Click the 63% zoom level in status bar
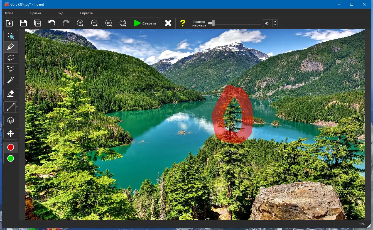This screenshot has height=230, width=373. point(362,224)
